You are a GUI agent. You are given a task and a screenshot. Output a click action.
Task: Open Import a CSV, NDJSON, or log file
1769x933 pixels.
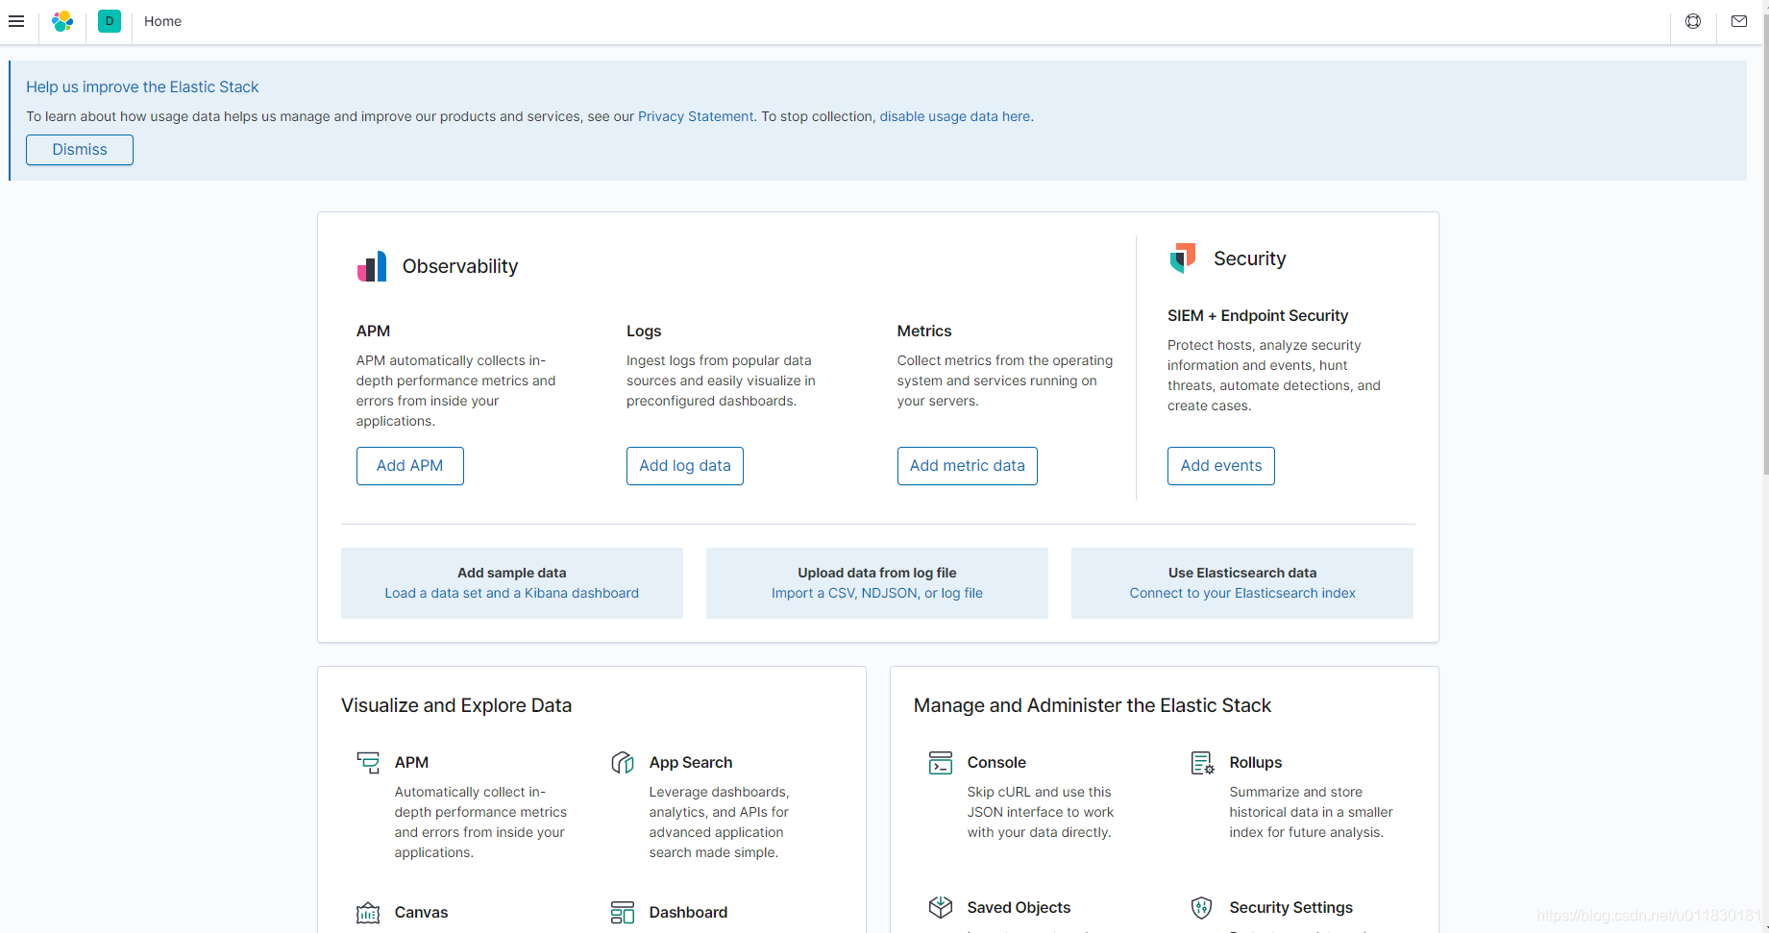pyautogui.click(x=877, y=594)
